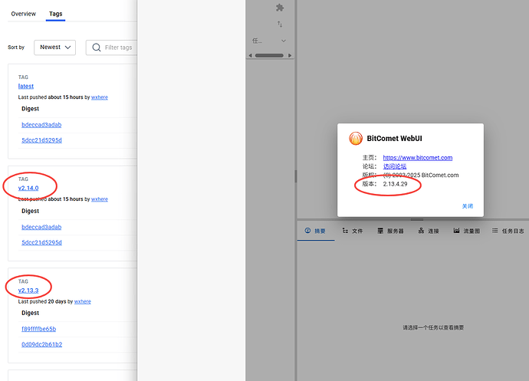The width and height of the screenshot is (529, 381).
Task: Click the horizontal scrollbar thumb in BitComet sidebar
Action: pos(269,55)
